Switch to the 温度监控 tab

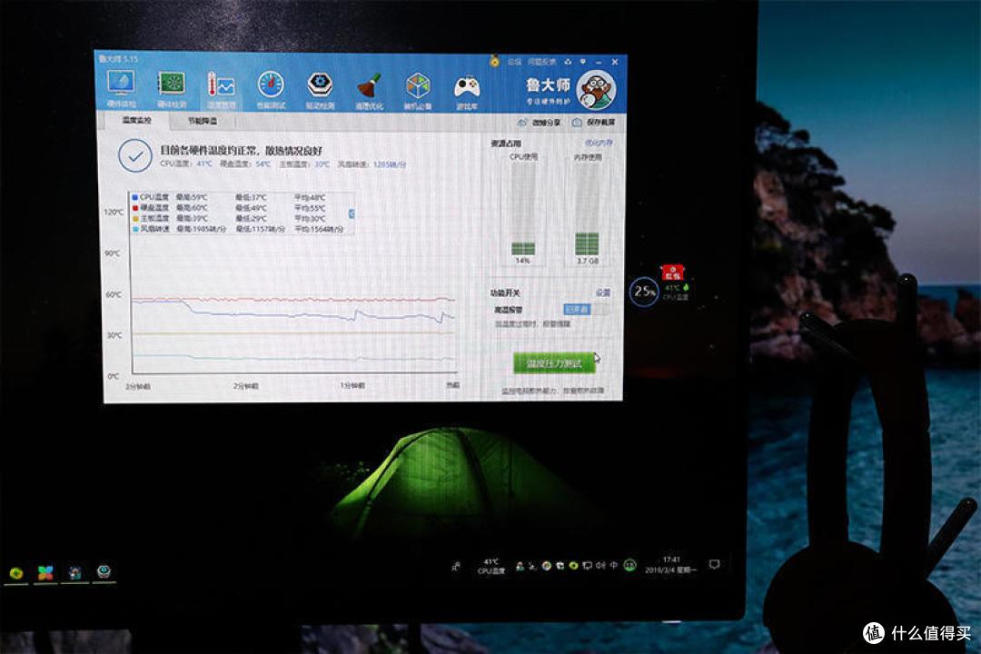pyautogui.click(x=136, y=120)
